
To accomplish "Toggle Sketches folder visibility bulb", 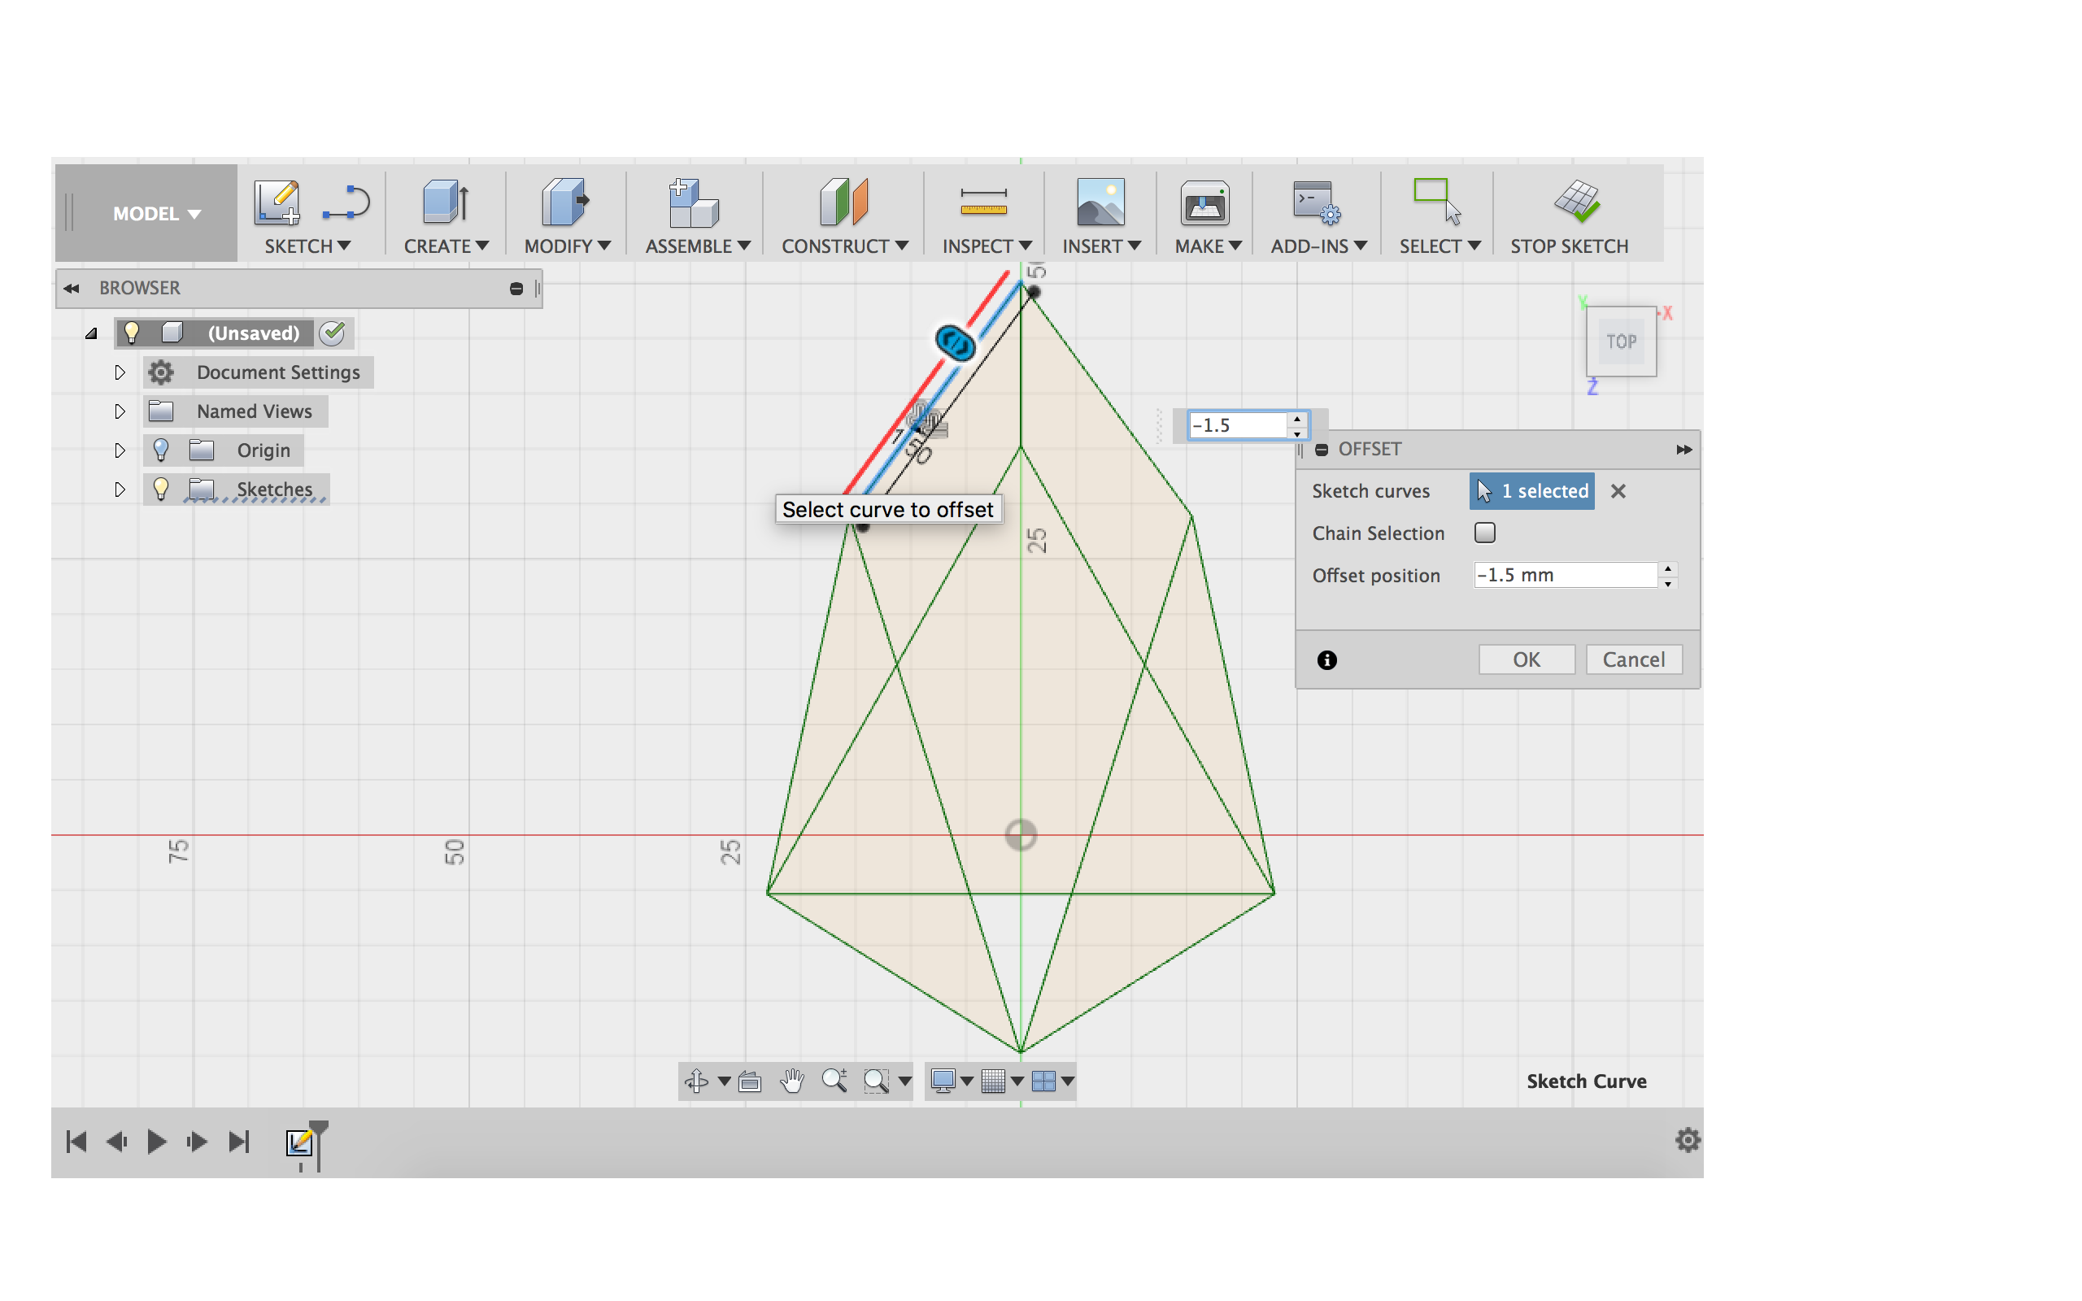I will pos(161,489).
